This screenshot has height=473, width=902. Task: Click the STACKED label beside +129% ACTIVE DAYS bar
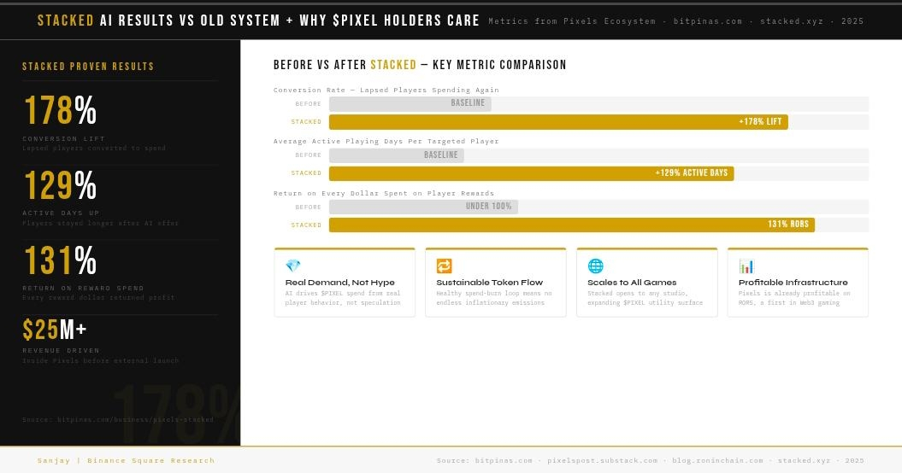pos(306,173)
